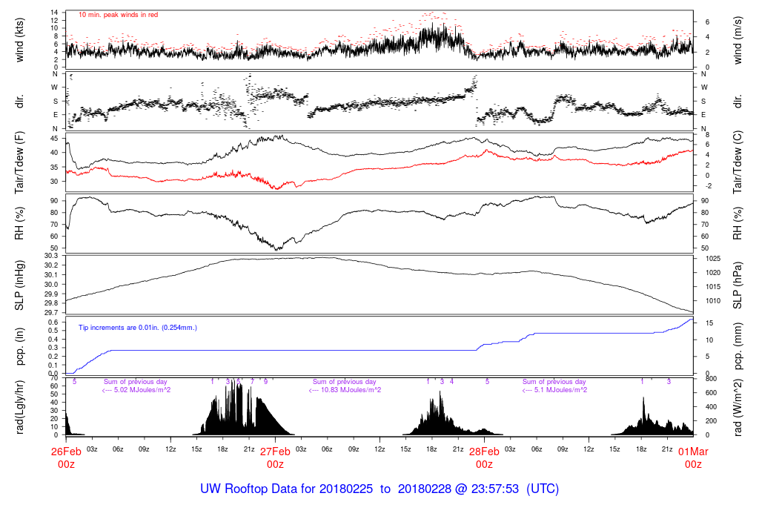Select the '0.3' precipitation inches tick

click(x=53, y=348)
